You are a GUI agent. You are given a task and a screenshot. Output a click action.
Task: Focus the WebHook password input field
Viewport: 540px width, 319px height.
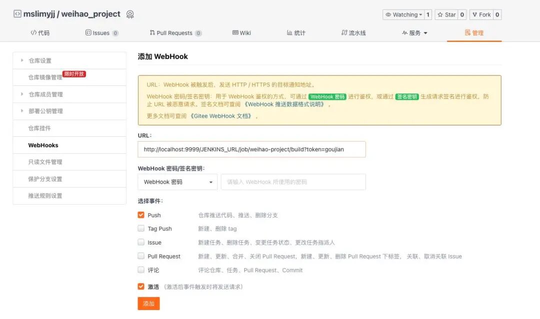click(x=293, y=182)
